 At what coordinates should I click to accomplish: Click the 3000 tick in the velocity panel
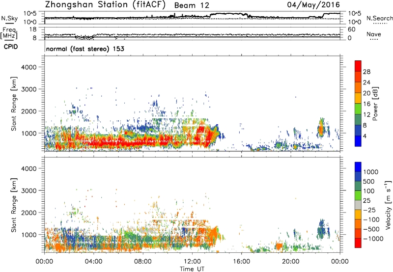(x=28, y=190)
